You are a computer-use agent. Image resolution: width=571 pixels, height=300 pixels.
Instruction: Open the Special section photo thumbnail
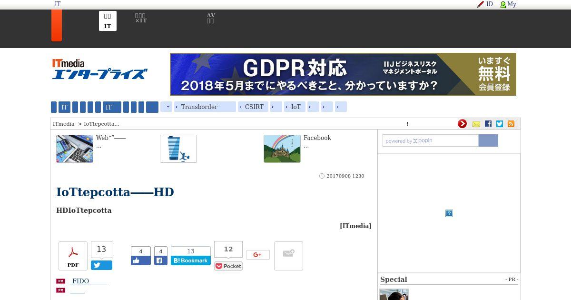pos(394,294)
